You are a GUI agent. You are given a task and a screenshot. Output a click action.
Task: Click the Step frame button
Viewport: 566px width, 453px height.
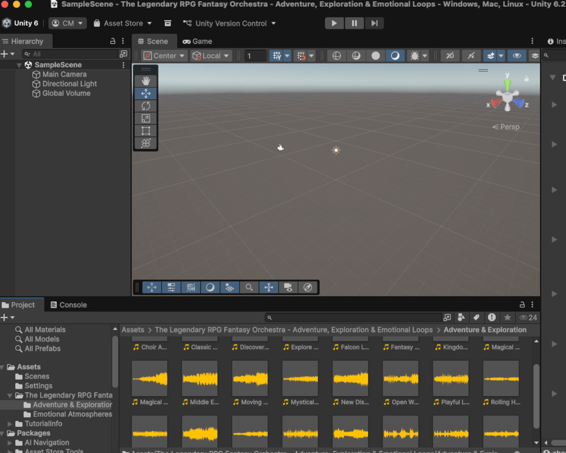click(x=374, y=23)
